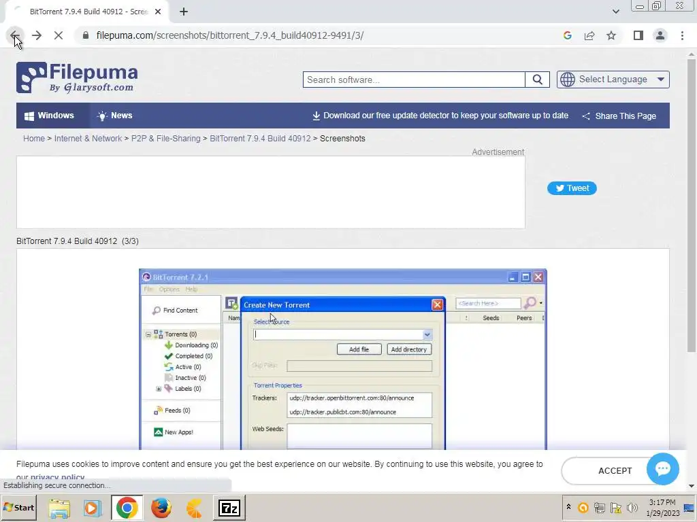The image size is (697, 522).
Task: Open the Select Language dropdown
Action: click(x=613, y=80)
